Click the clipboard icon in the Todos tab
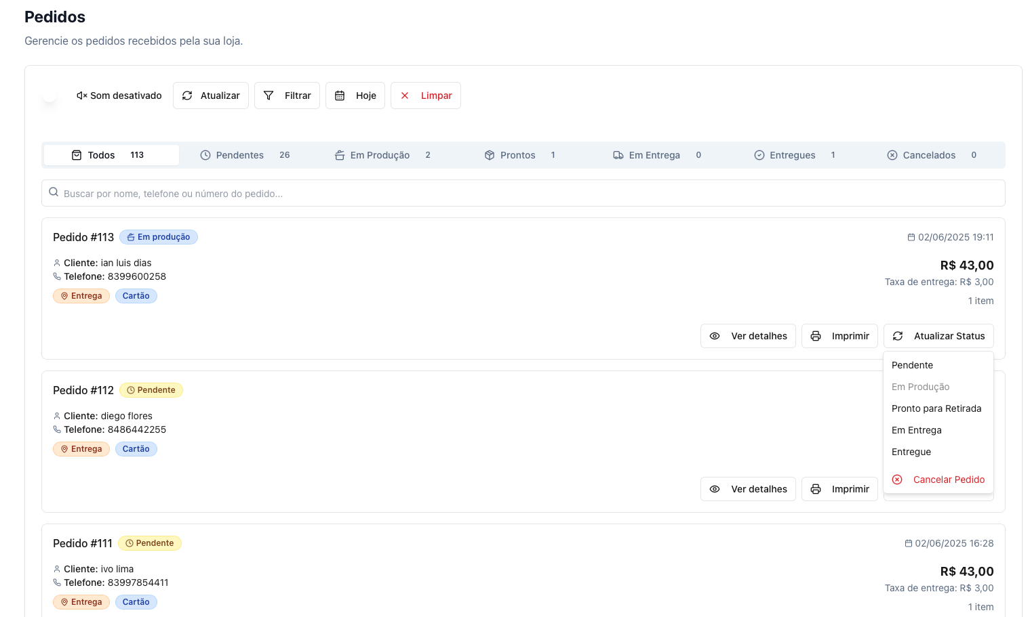This screenshot has height=617, width=1030. [x=77, y=155]
